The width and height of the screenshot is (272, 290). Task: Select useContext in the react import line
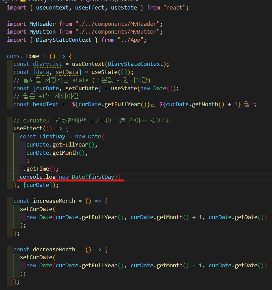pyautogui.click(x=52, y=8)
